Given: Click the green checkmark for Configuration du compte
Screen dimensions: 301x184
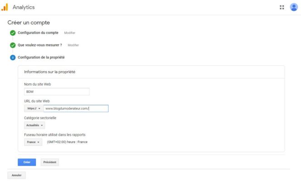Looking at the screenshot, I should [13, 33].
